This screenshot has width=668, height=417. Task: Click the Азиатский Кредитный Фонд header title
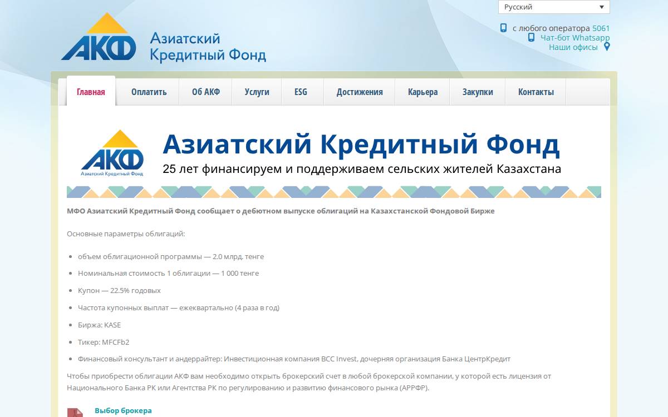point(208,47)
